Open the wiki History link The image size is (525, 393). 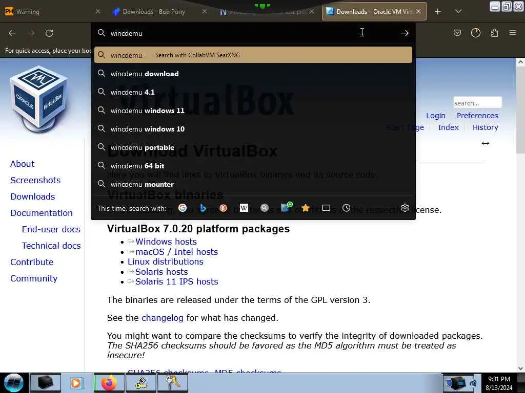(x=485, y=127)
